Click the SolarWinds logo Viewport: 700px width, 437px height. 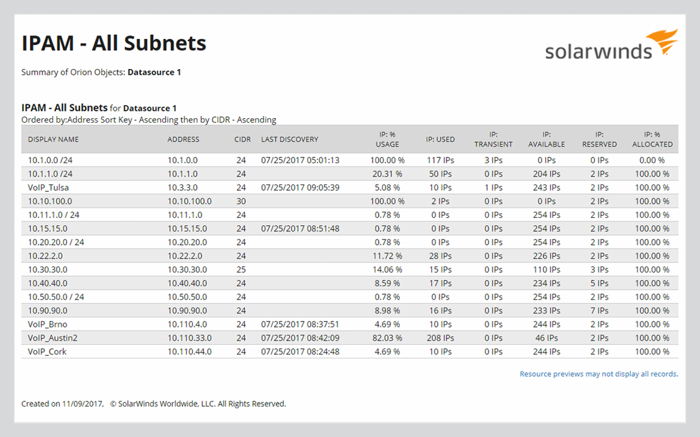coord(611,45)
